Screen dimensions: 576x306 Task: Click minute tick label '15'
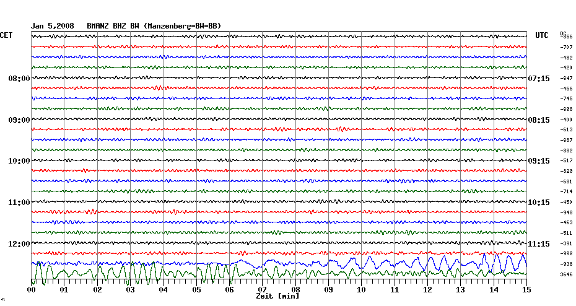pos(527,290)
